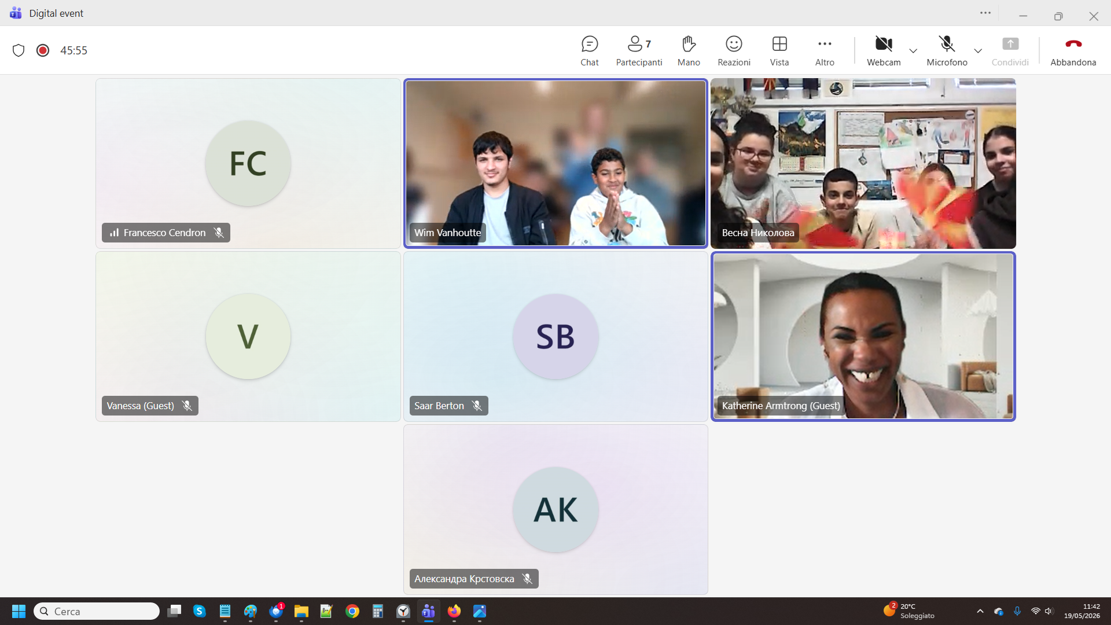Click the Condividi share screen button
The height and width of the screenshot is (625, 1111).
pos(1010,51)
